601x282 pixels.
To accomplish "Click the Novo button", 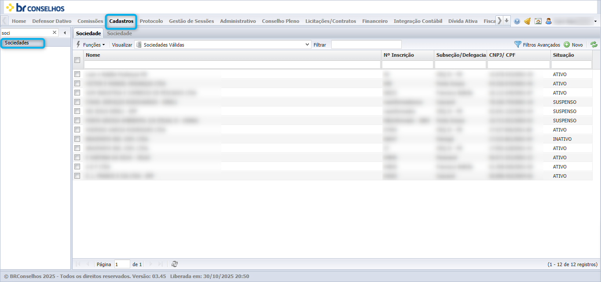I will pos(573,44).
